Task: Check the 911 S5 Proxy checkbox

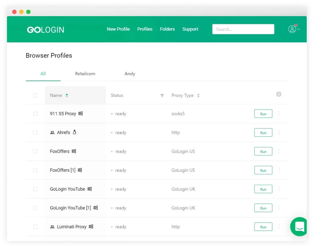Action: click(x=35, y=114)
